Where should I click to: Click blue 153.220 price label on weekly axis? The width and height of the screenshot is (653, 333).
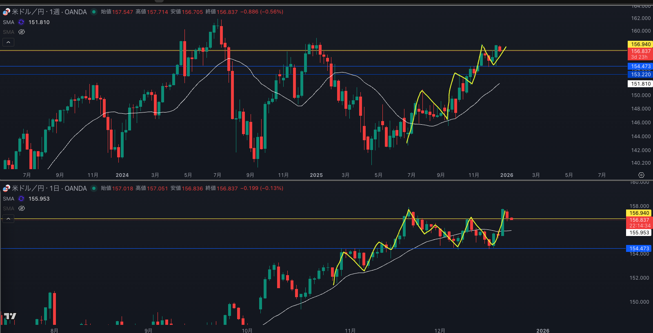click(640, 75)
